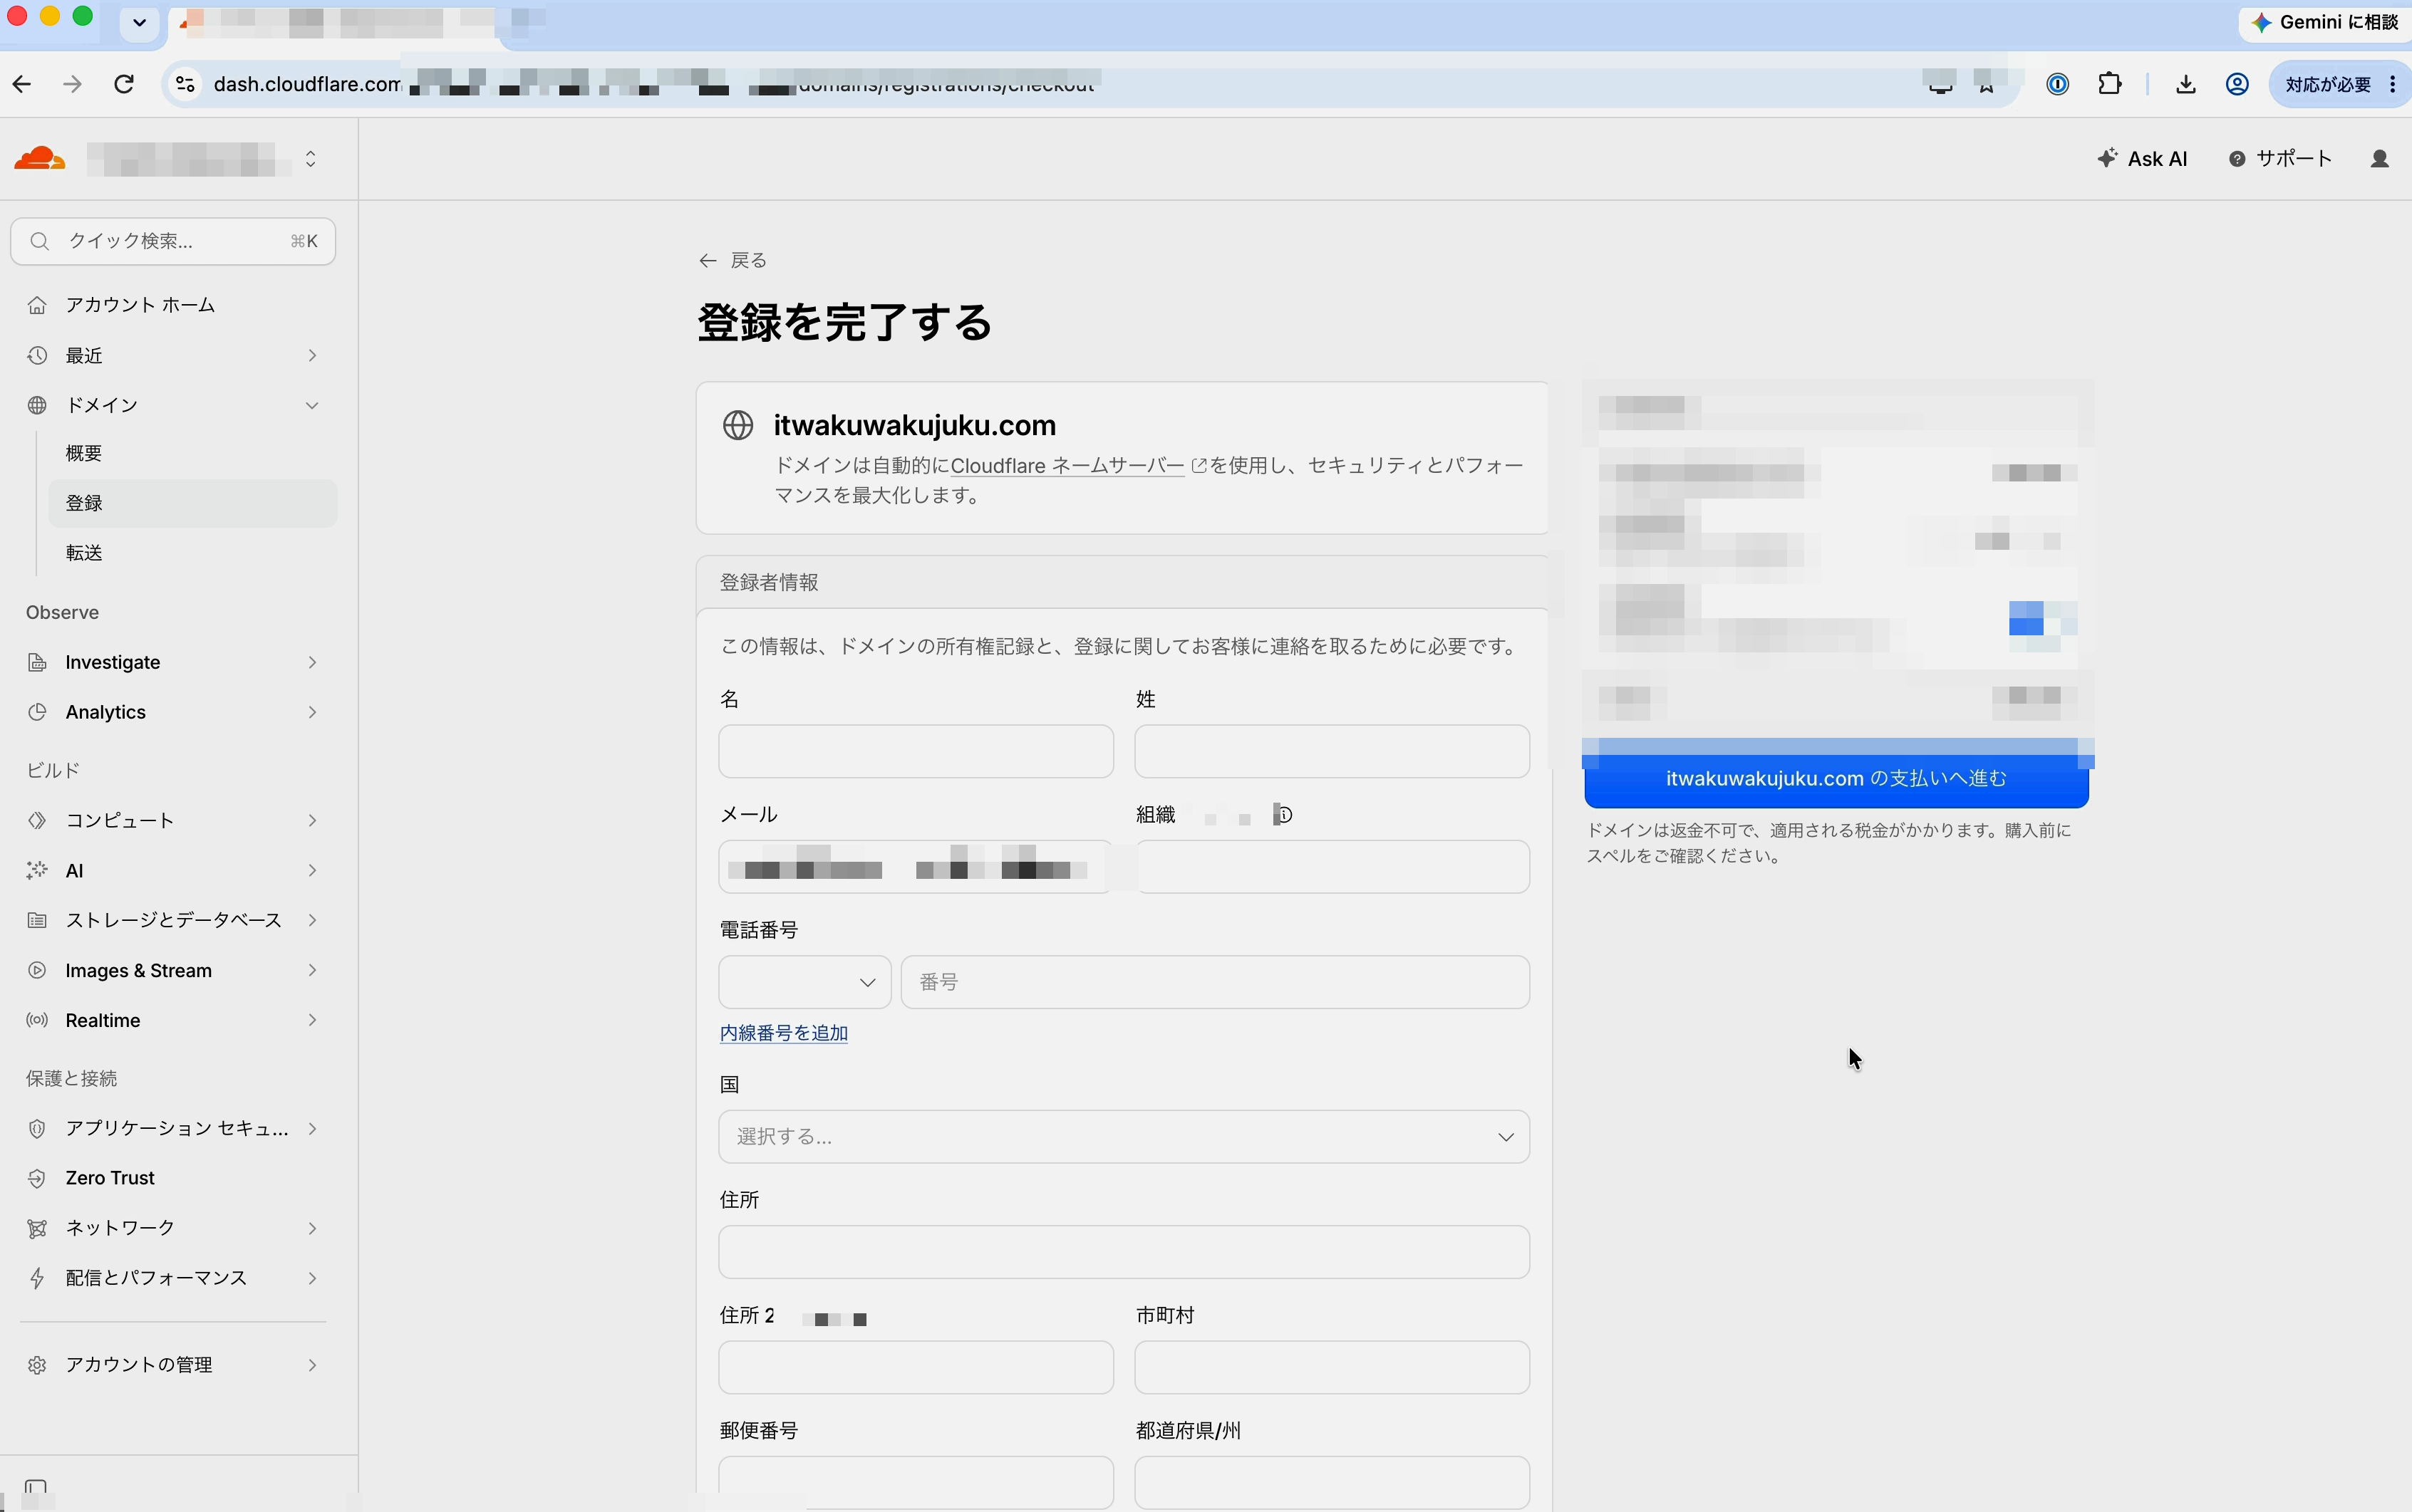Open the browser downloads icon

(x=2185, y=84)
